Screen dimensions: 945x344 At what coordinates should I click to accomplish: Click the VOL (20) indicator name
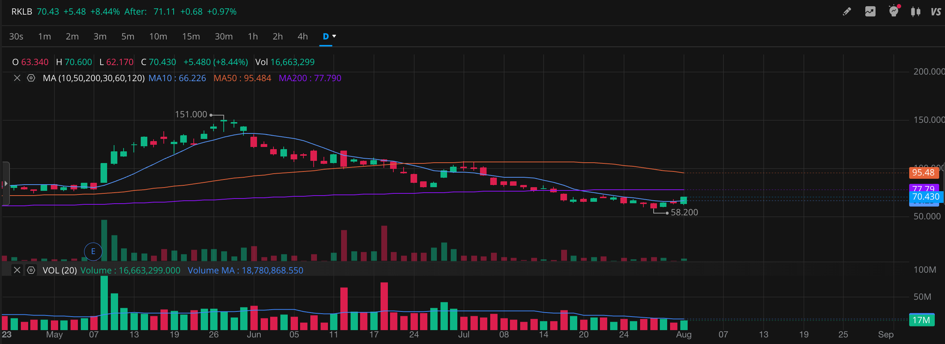point(60,270)
